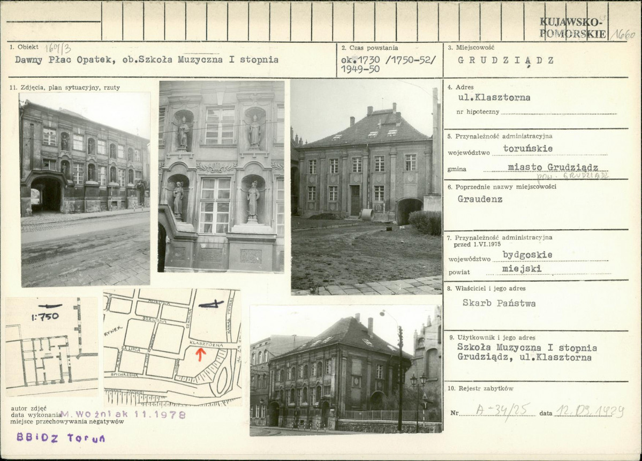Open the close-up photo of facade statues

pos(221,176)
